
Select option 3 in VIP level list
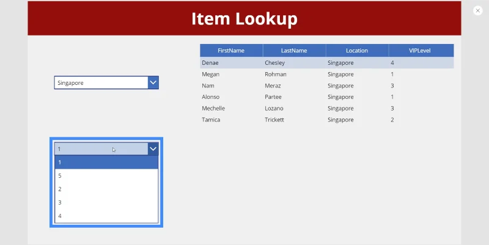tap(106, 203)
